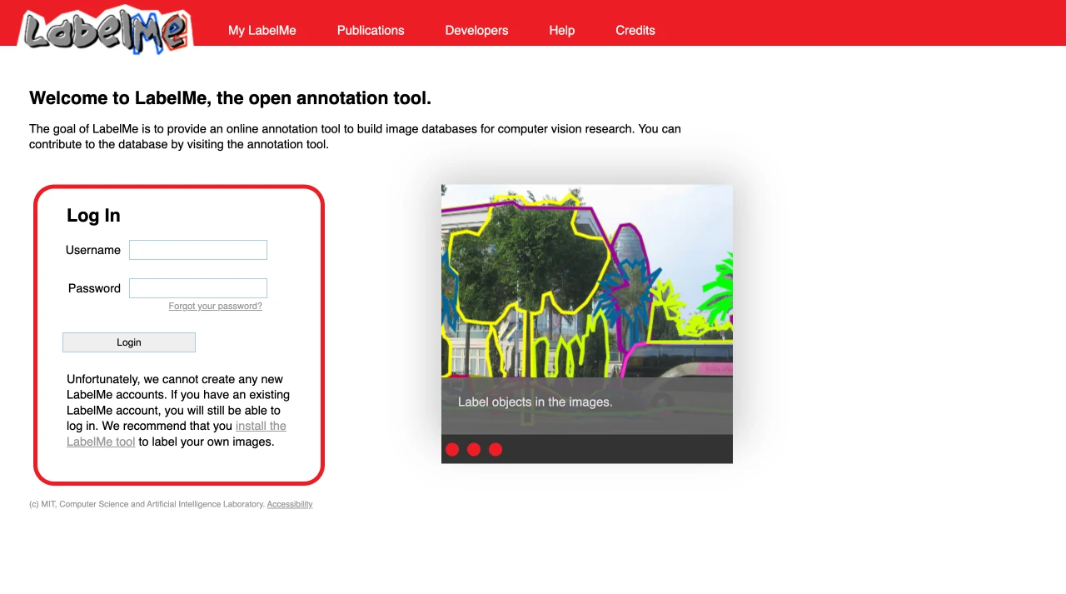Viewport: 1066px width, 594px height.
Task: Open the My LabelMe menu
Action: click(262, 30)
